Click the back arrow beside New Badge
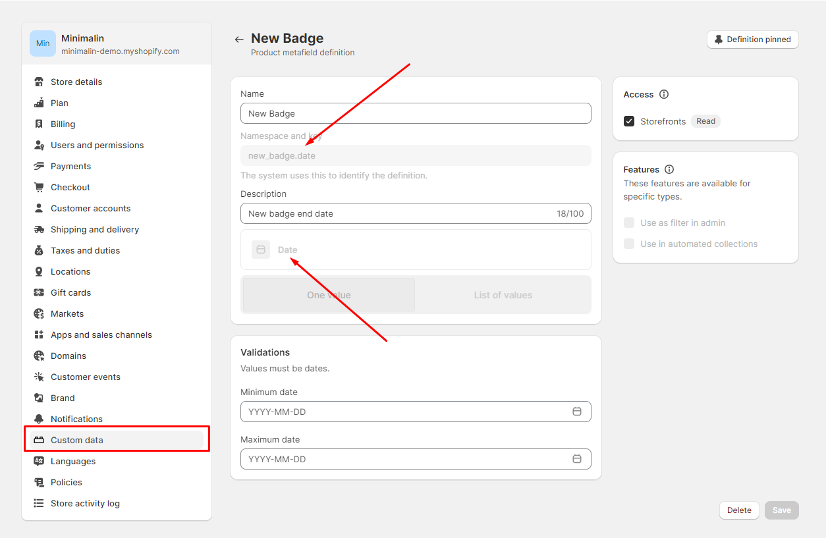 coord(239,40)
